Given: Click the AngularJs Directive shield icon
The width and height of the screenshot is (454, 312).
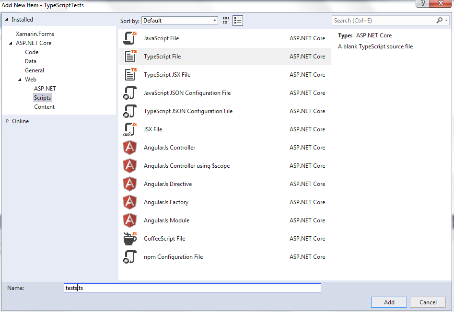Looking at the screenshot, I should (130, 184).
